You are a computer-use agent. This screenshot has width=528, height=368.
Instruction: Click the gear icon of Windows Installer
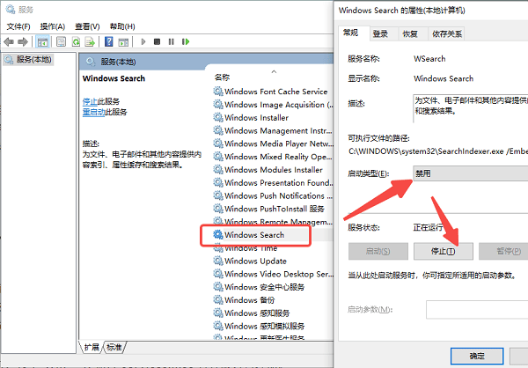[x=218, y=118]
